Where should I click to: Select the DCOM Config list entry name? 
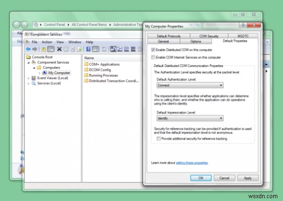click(x=100, y=70)
